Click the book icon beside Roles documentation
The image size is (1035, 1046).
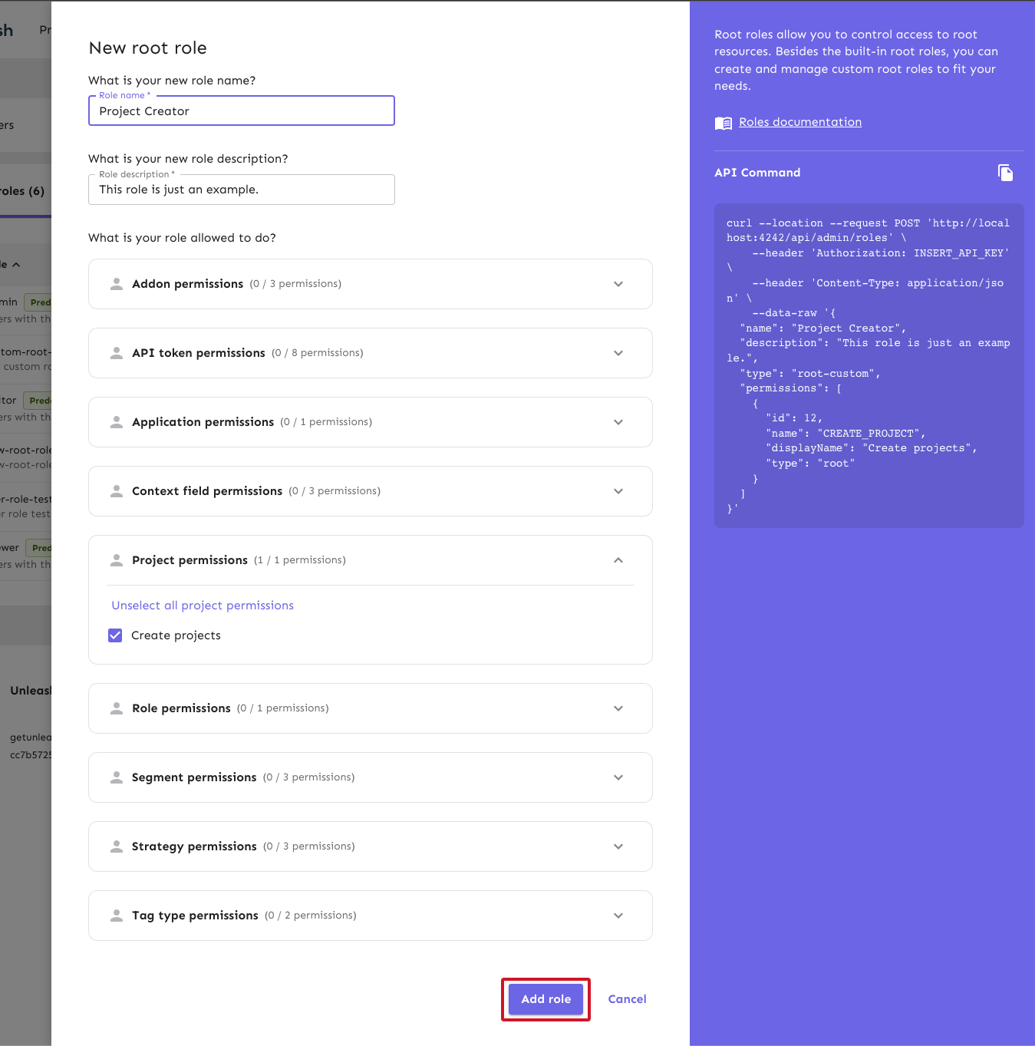[722, 122]
